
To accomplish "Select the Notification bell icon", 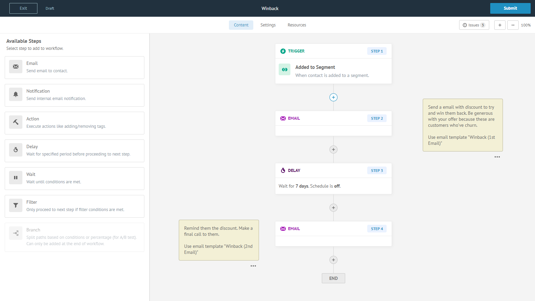I will click(x=16, y=94).
